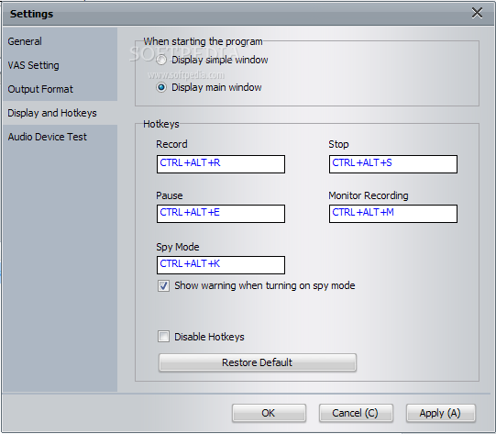The width and height of the screenshot is (496, 434).
Task: Click the Record hotkey field
Action: [x=221, y=164]
